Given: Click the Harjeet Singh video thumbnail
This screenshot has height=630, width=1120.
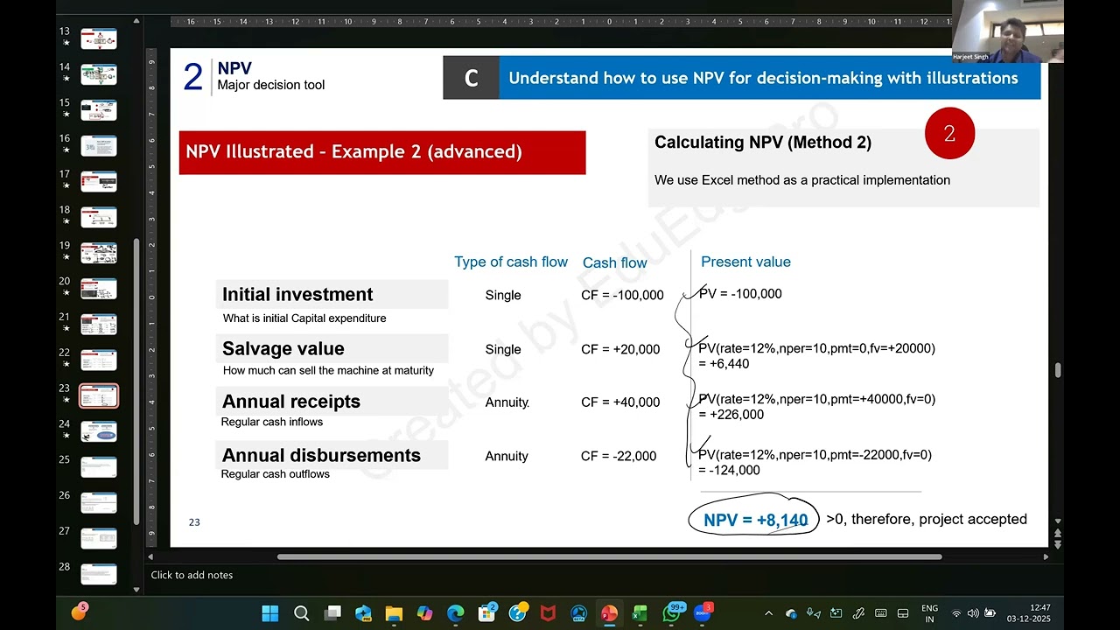Looking at the screenshot, I should coord(1008,31).
